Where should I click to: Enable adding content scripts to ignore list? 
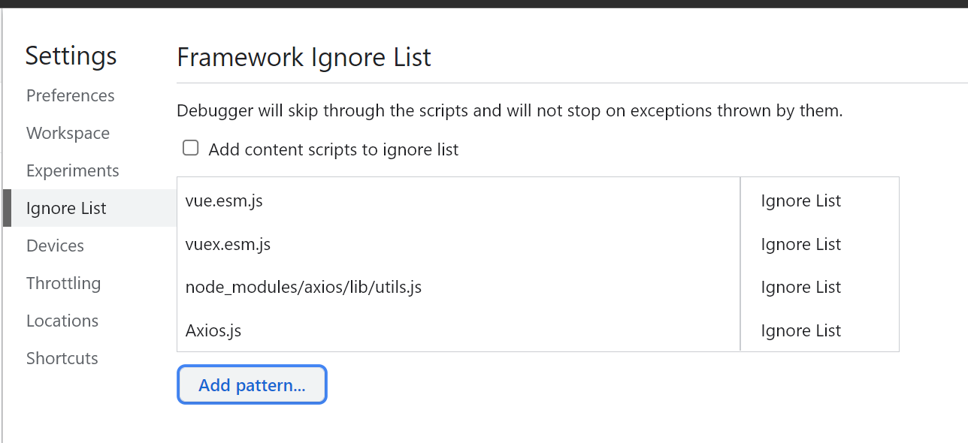click(x=190, y=147)
